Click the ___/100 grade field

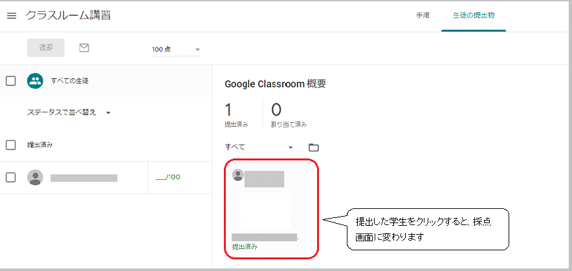[x=168, y=177]
